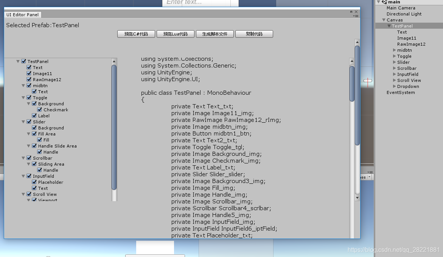
Task: Collapse the Sliding Area node arrow
Action: [28, 164]
